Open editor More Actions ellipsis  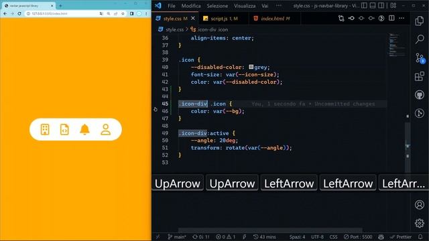tap(402, 18)
